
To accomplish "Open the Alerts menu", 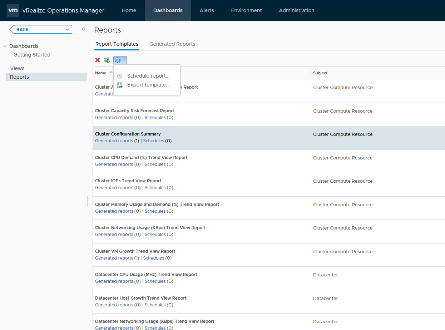I will (207, 10).
